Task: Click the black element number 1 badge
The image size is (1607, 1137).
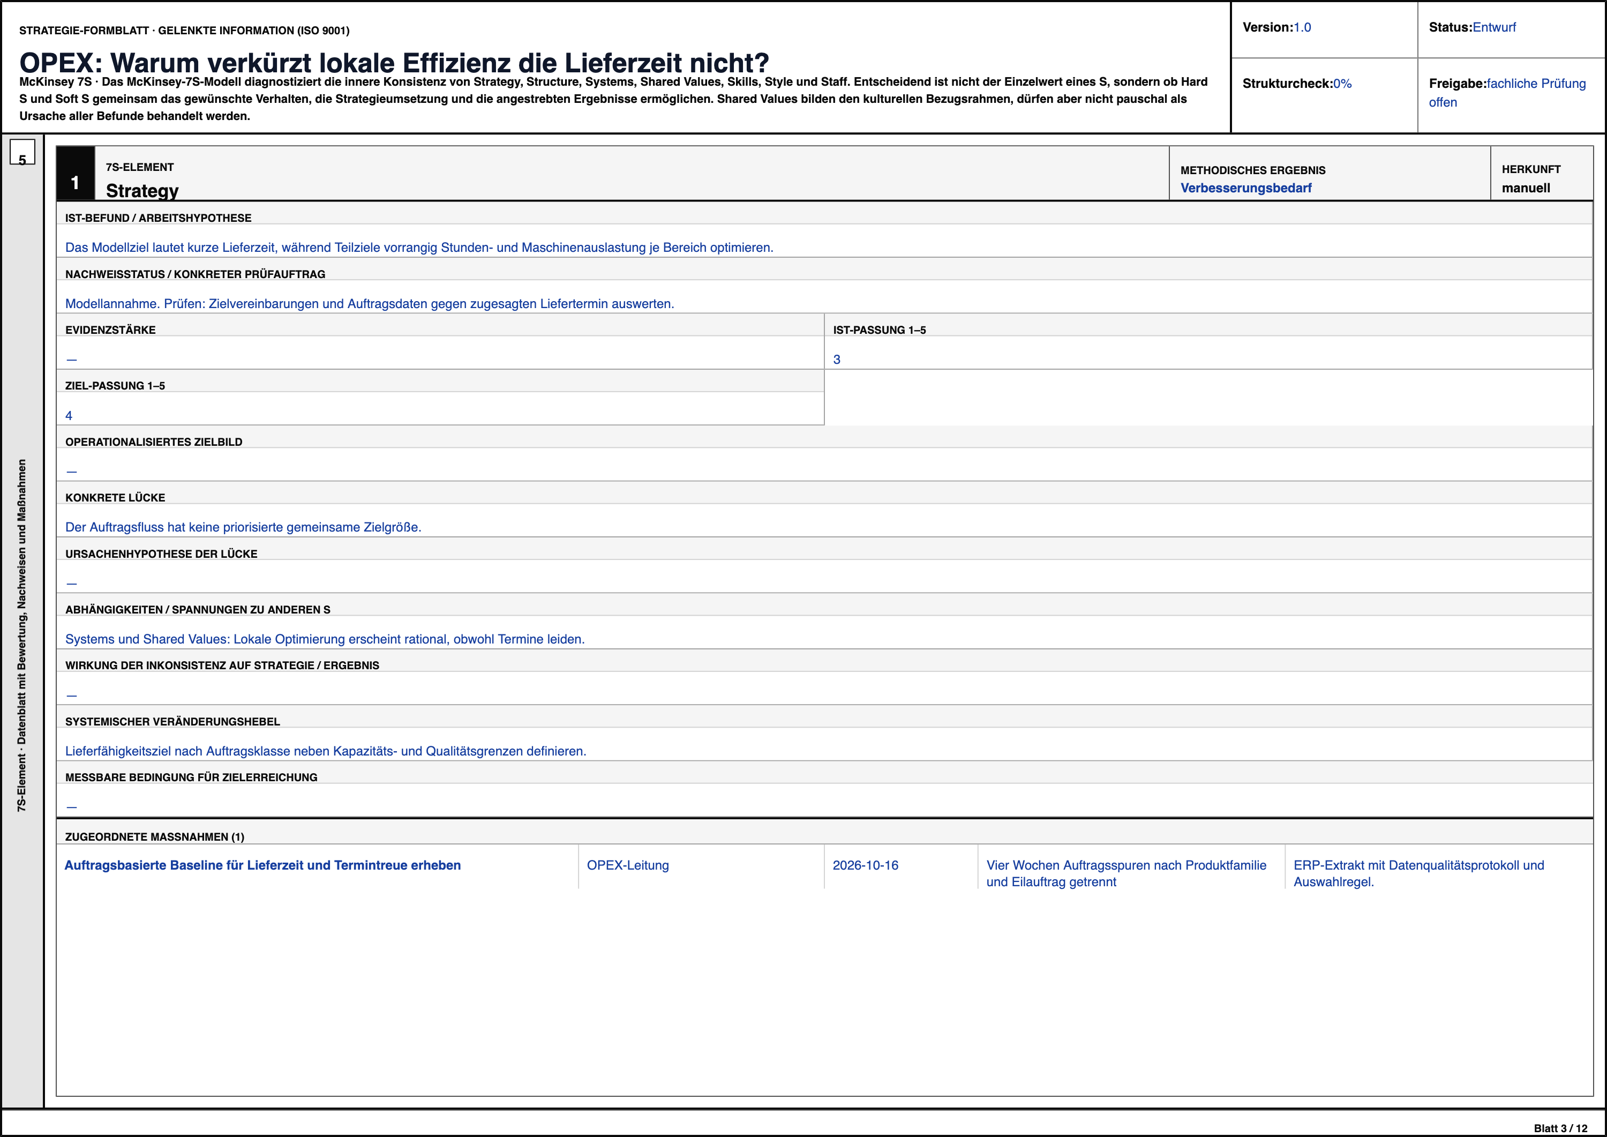Action: click(x=75, y=174)
